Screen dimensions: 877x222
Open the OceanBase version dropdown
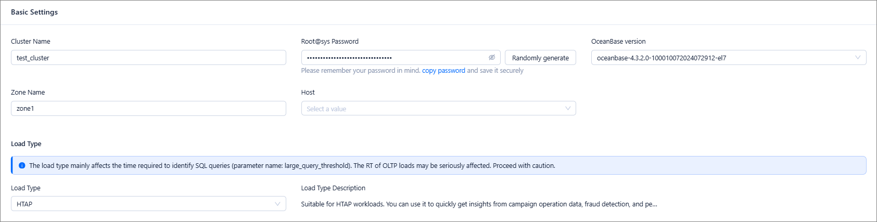coord(728,58)
